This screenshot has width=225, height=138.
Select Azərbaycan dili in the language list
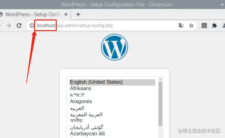coord(112,134)
